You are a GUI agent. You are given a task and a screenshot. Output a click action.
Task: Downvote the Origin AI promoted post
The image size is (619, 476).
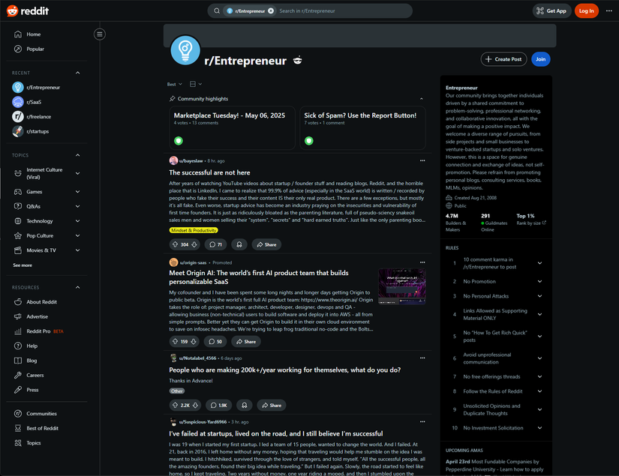tap(194, 342)
